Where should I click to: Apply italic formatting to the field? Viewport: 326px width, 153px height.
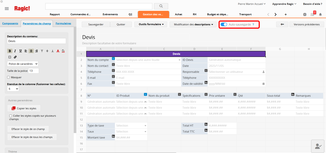pyautogui.click(x=15, y=51)
